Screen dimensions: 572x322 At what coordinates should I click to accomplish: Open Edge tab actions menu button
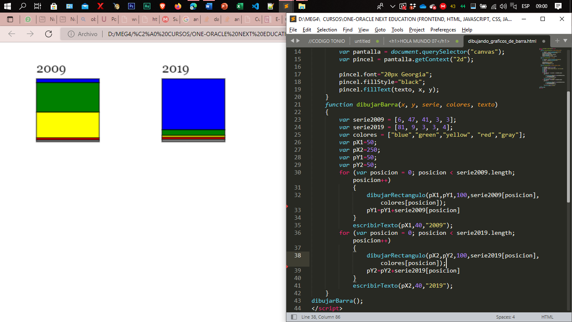coord(10,19)
